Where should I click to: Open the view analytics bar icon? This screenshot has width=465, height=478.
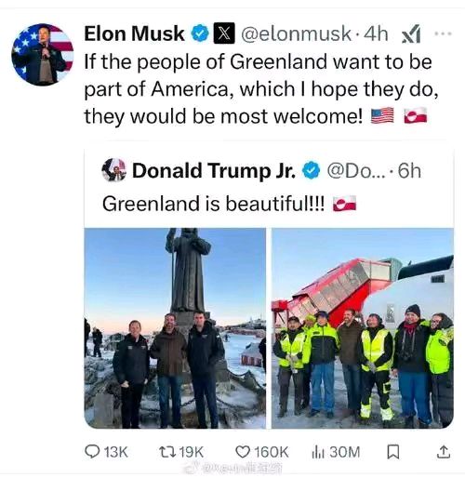coord(317,452)
